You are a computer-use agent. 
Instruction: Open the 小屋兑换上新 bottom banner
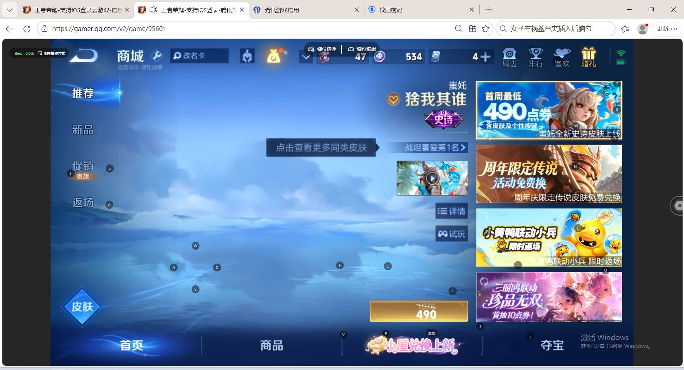[x=413, y=345]
